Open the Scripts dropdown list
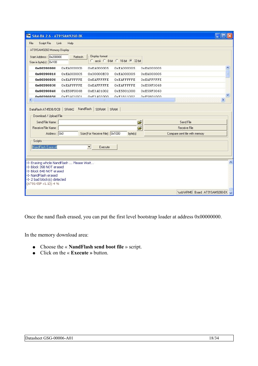Screen dimensions: 258x366 pyautogui.click(x=89, y=147)
